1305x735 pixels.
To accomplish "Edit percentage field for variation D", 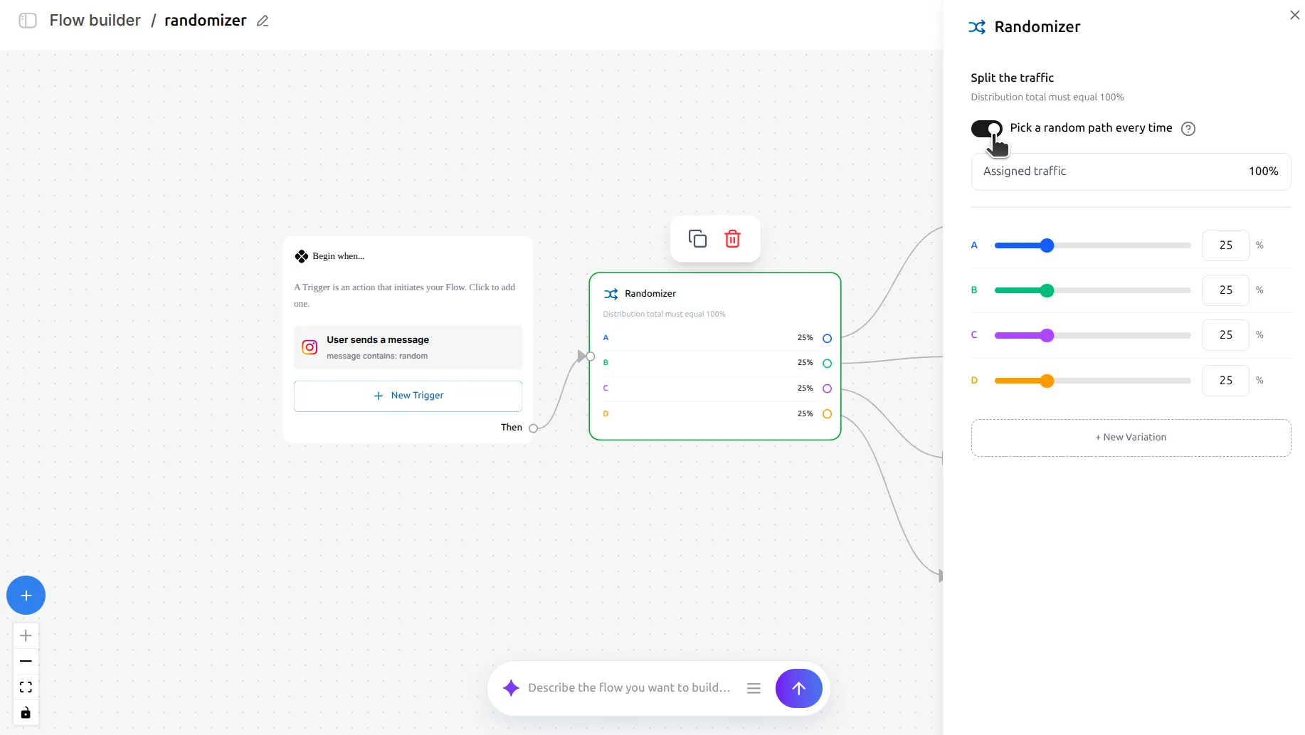I will point(1225,381).
